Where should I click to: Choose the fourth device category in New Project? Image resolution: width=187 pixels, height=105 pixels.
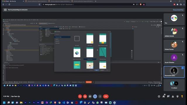(x=62, y=43)
